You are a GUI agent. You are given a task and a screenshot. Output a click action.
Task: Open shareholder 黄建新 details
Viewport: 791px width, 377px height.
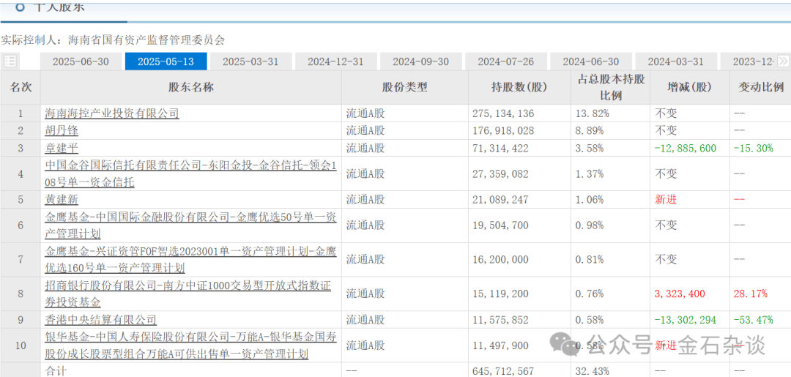click(x=62, y=200)
